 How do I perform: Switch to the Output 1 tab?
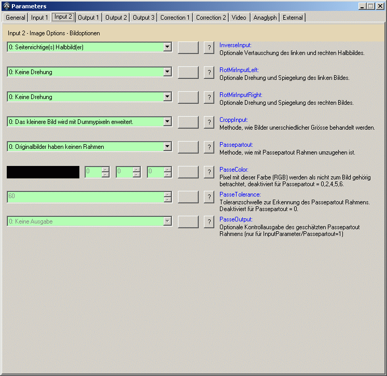89,18
